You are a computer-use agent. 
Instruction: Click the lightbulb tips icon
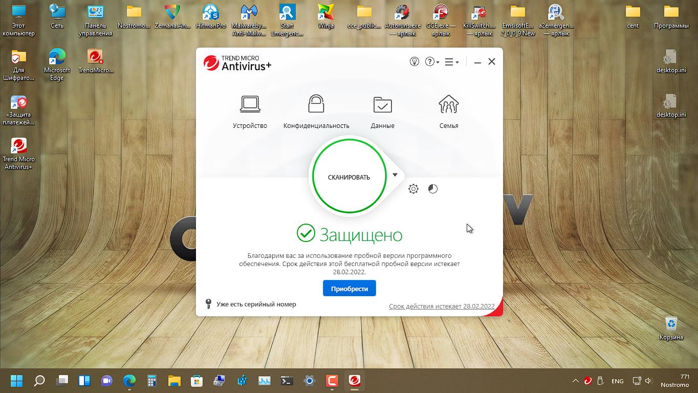415,61
